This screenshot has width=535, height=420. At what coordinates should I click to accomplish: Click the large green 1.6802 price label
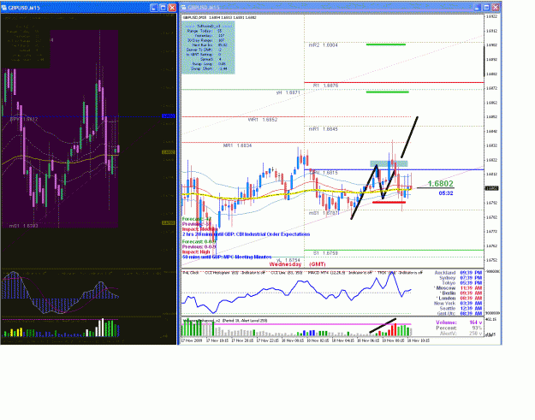coord(441,184)
